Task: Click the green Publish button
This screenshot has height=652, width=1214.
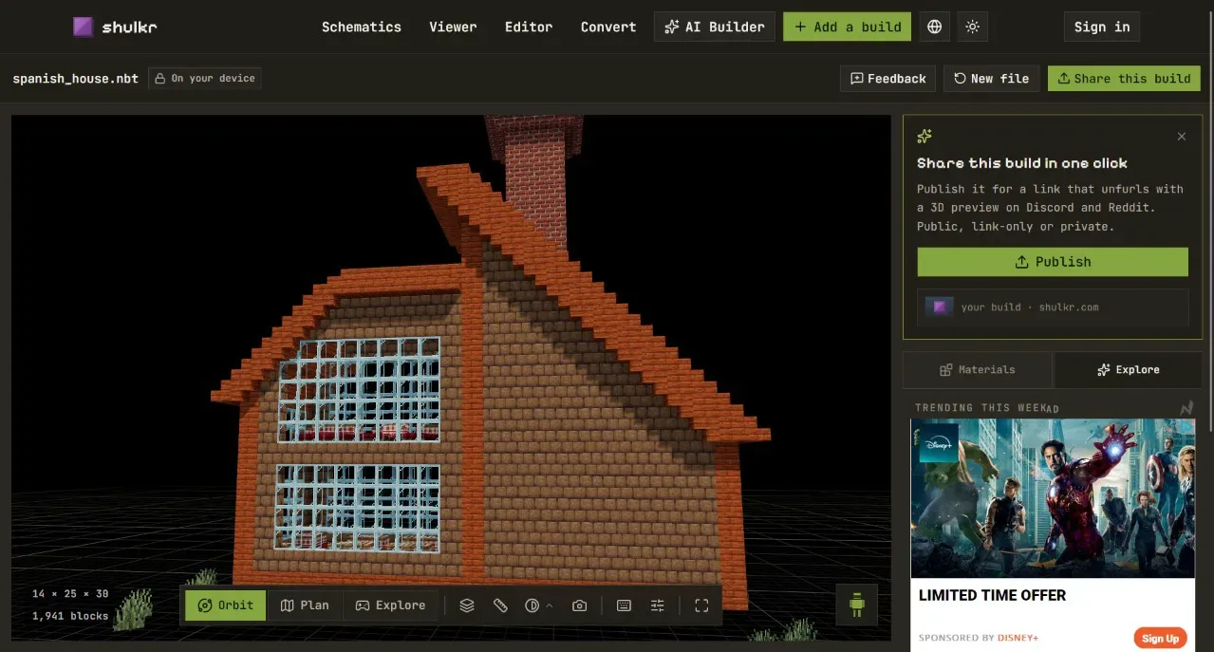Action: [1053, 262]
